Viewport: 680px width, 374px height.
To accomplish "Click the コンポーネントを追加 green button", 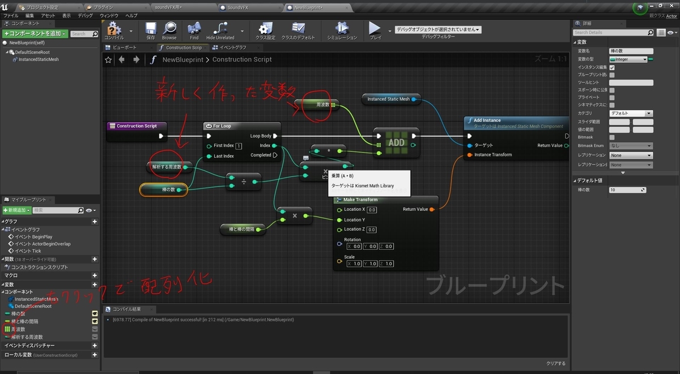I will [35, 34].
